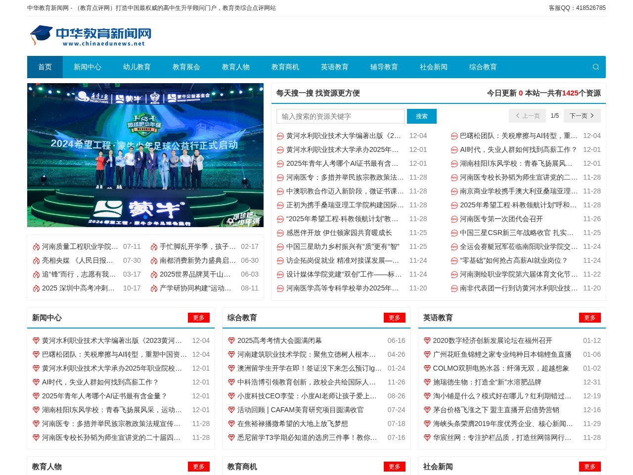Viewport: 633px width, 475px height.
Task: Click the 1/5 pagination indicator
Action: pos(554,115)
